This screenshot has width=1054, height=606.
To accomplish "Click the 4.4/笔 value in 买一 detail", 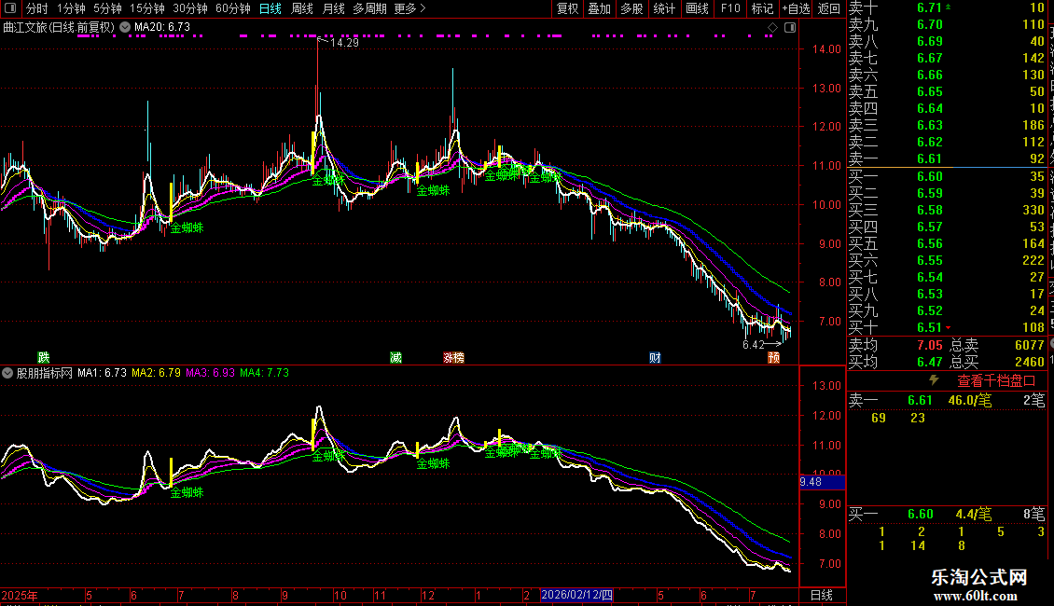I will (974, 515).
